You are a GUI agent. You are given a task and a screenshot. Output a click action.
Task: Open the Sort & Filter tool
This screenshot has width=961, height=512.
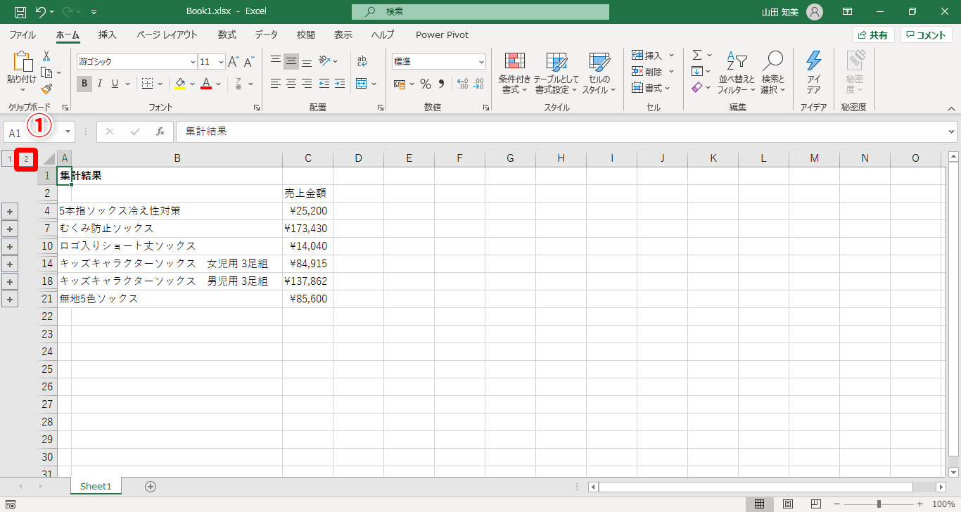point(736,72)
